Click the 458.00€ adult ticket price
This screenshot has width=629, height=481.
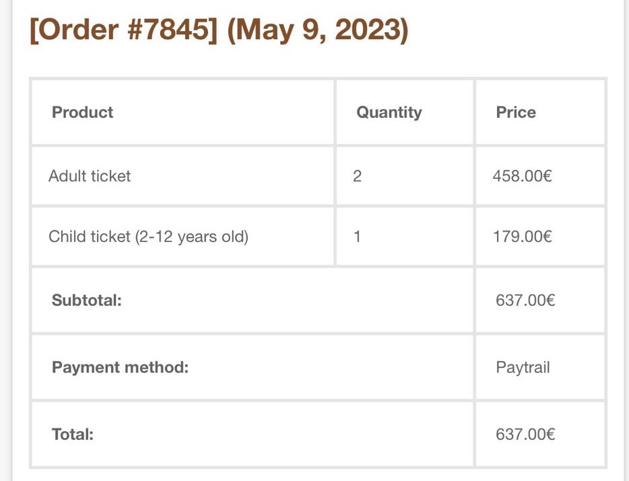pos(523,176)
